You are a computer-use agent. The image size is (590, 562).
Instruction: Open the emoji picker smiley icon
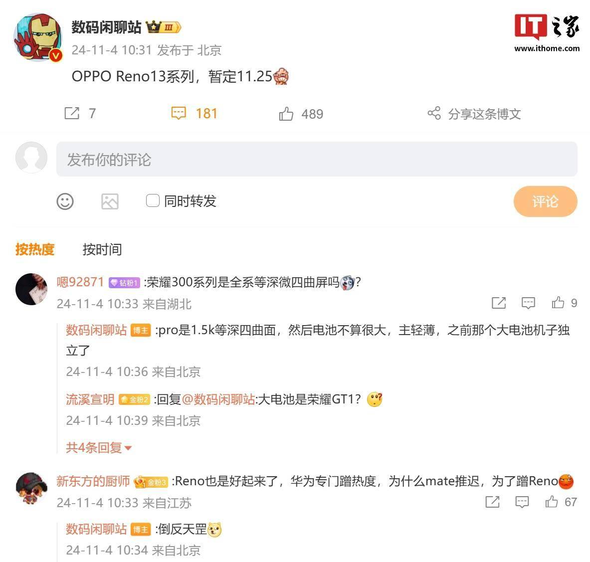pyautogui.click(x=65, y=201)
